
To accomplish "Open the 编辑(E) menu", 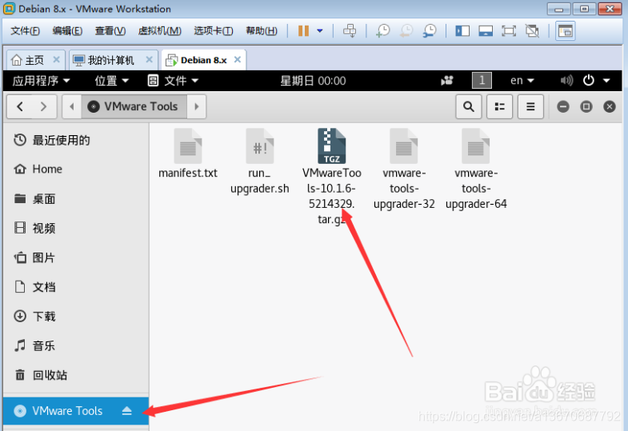I will [x=67, y=31].
